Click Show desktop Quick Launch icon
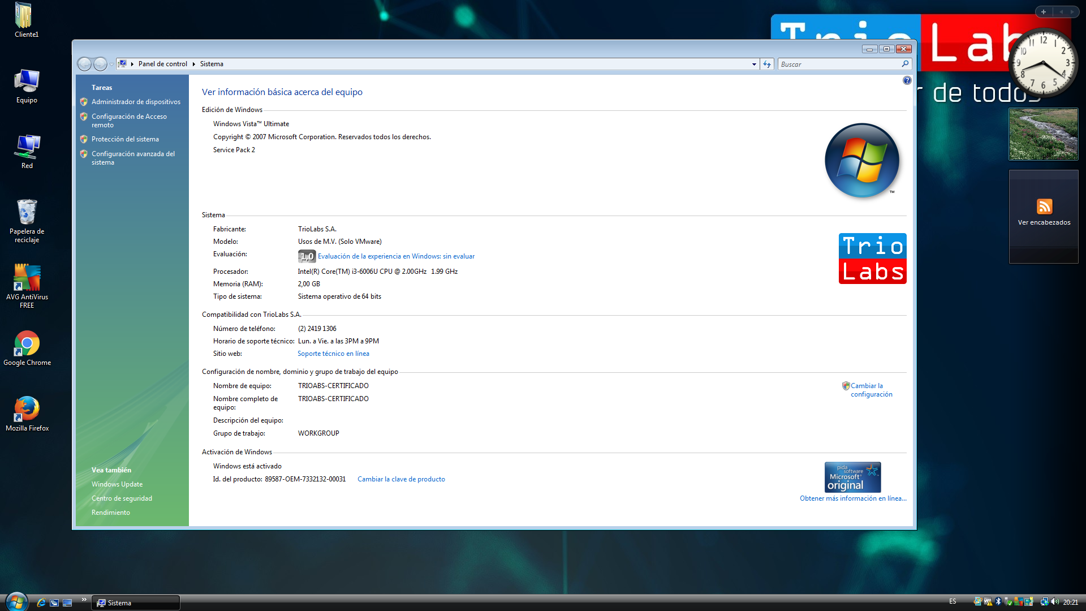 pyautogui.click(x=67, y=603)
